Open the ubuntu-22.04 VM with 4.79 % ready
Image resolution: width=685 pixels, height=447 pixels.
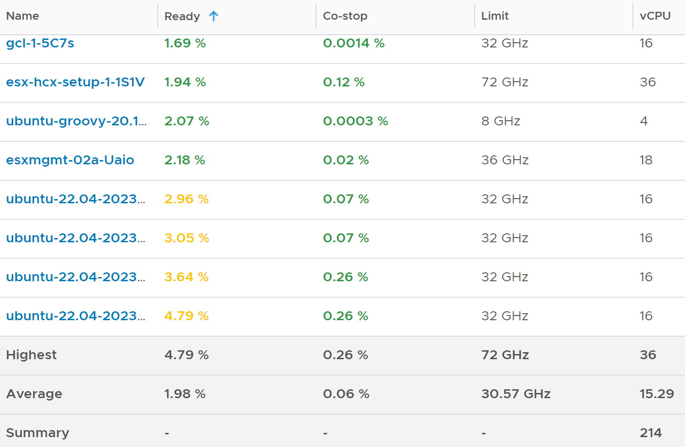(76, 316)
